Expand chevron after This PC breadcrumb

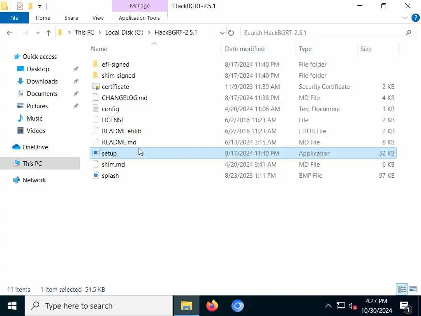point(99,33)
